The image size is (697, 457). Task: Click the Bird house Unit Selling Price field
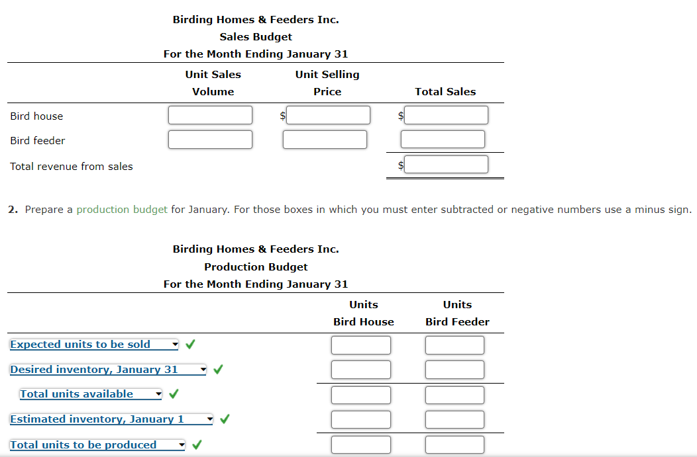328,114
